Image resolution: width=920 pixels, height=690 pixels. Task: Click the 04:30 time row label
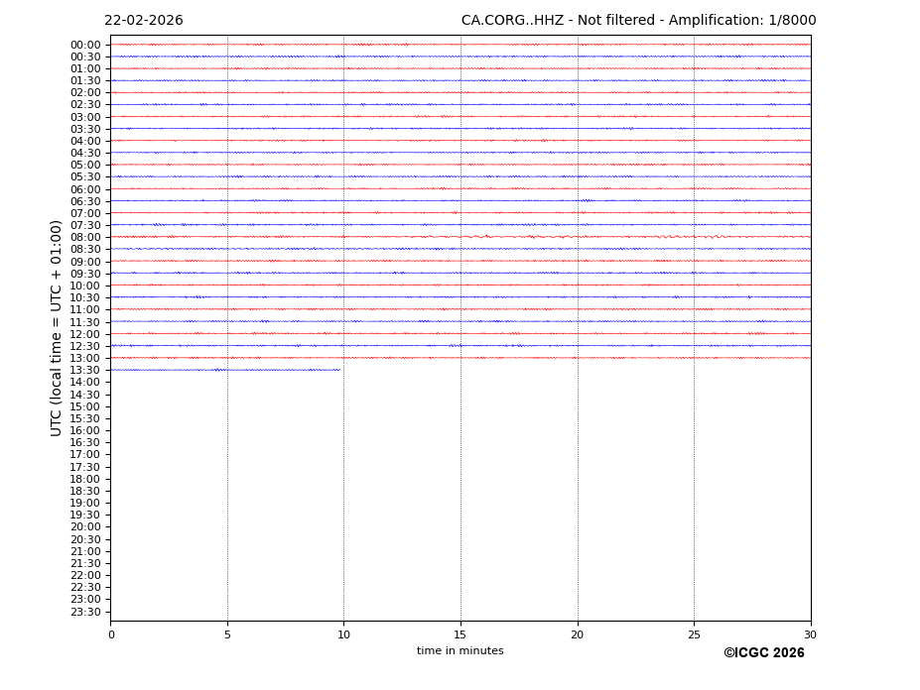(85, 153)
